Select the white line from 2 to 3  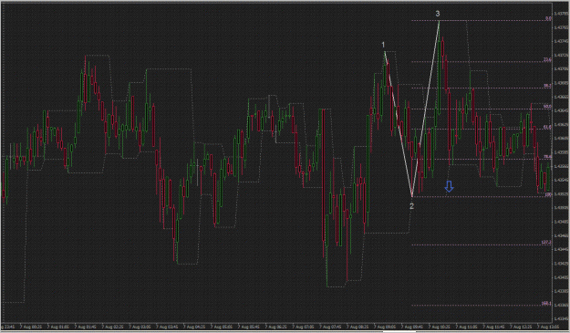point(426,109)
